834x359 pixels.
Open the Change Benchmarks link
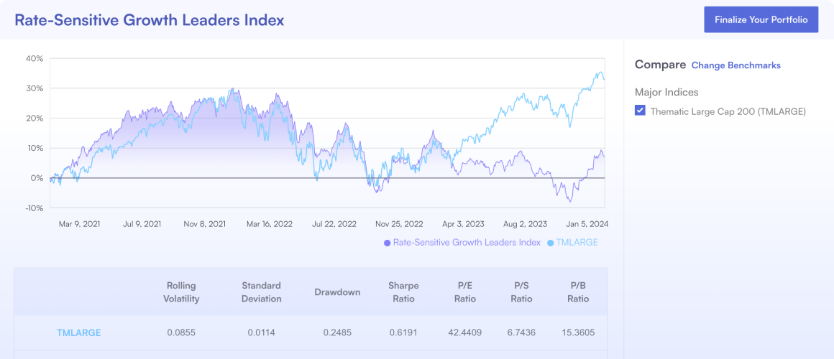point(736,65)
